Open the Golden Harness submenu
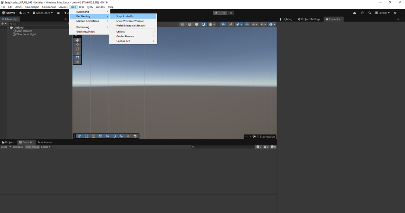 point(133,36)
